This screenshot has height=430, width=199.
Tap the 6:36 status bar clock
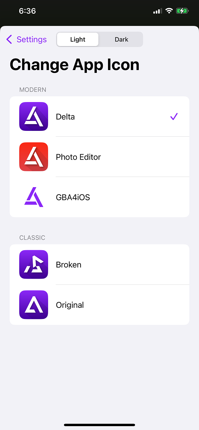pyautogui.click(x=27, y=11)
